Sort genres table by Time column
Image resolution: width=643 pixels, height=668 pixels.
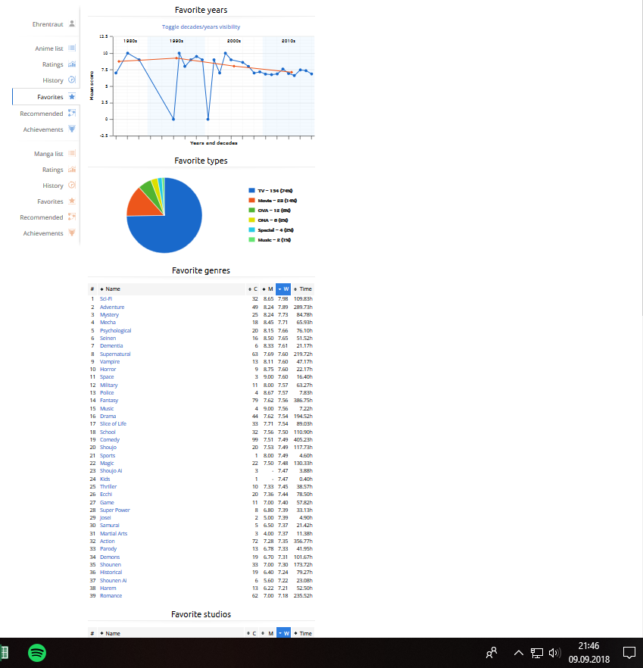[304, 289]
